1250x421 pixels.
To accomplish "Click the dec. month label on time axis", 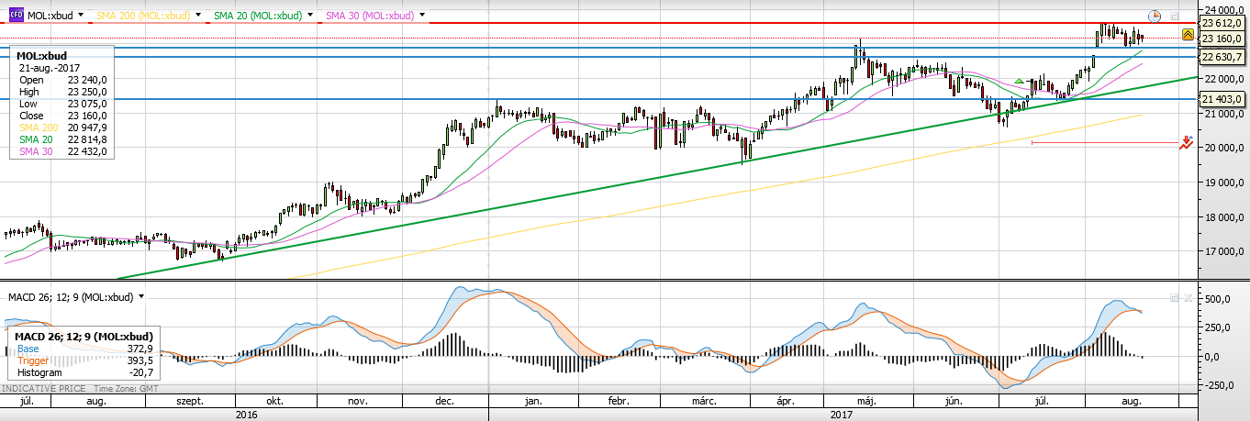I will click(446, 401).
